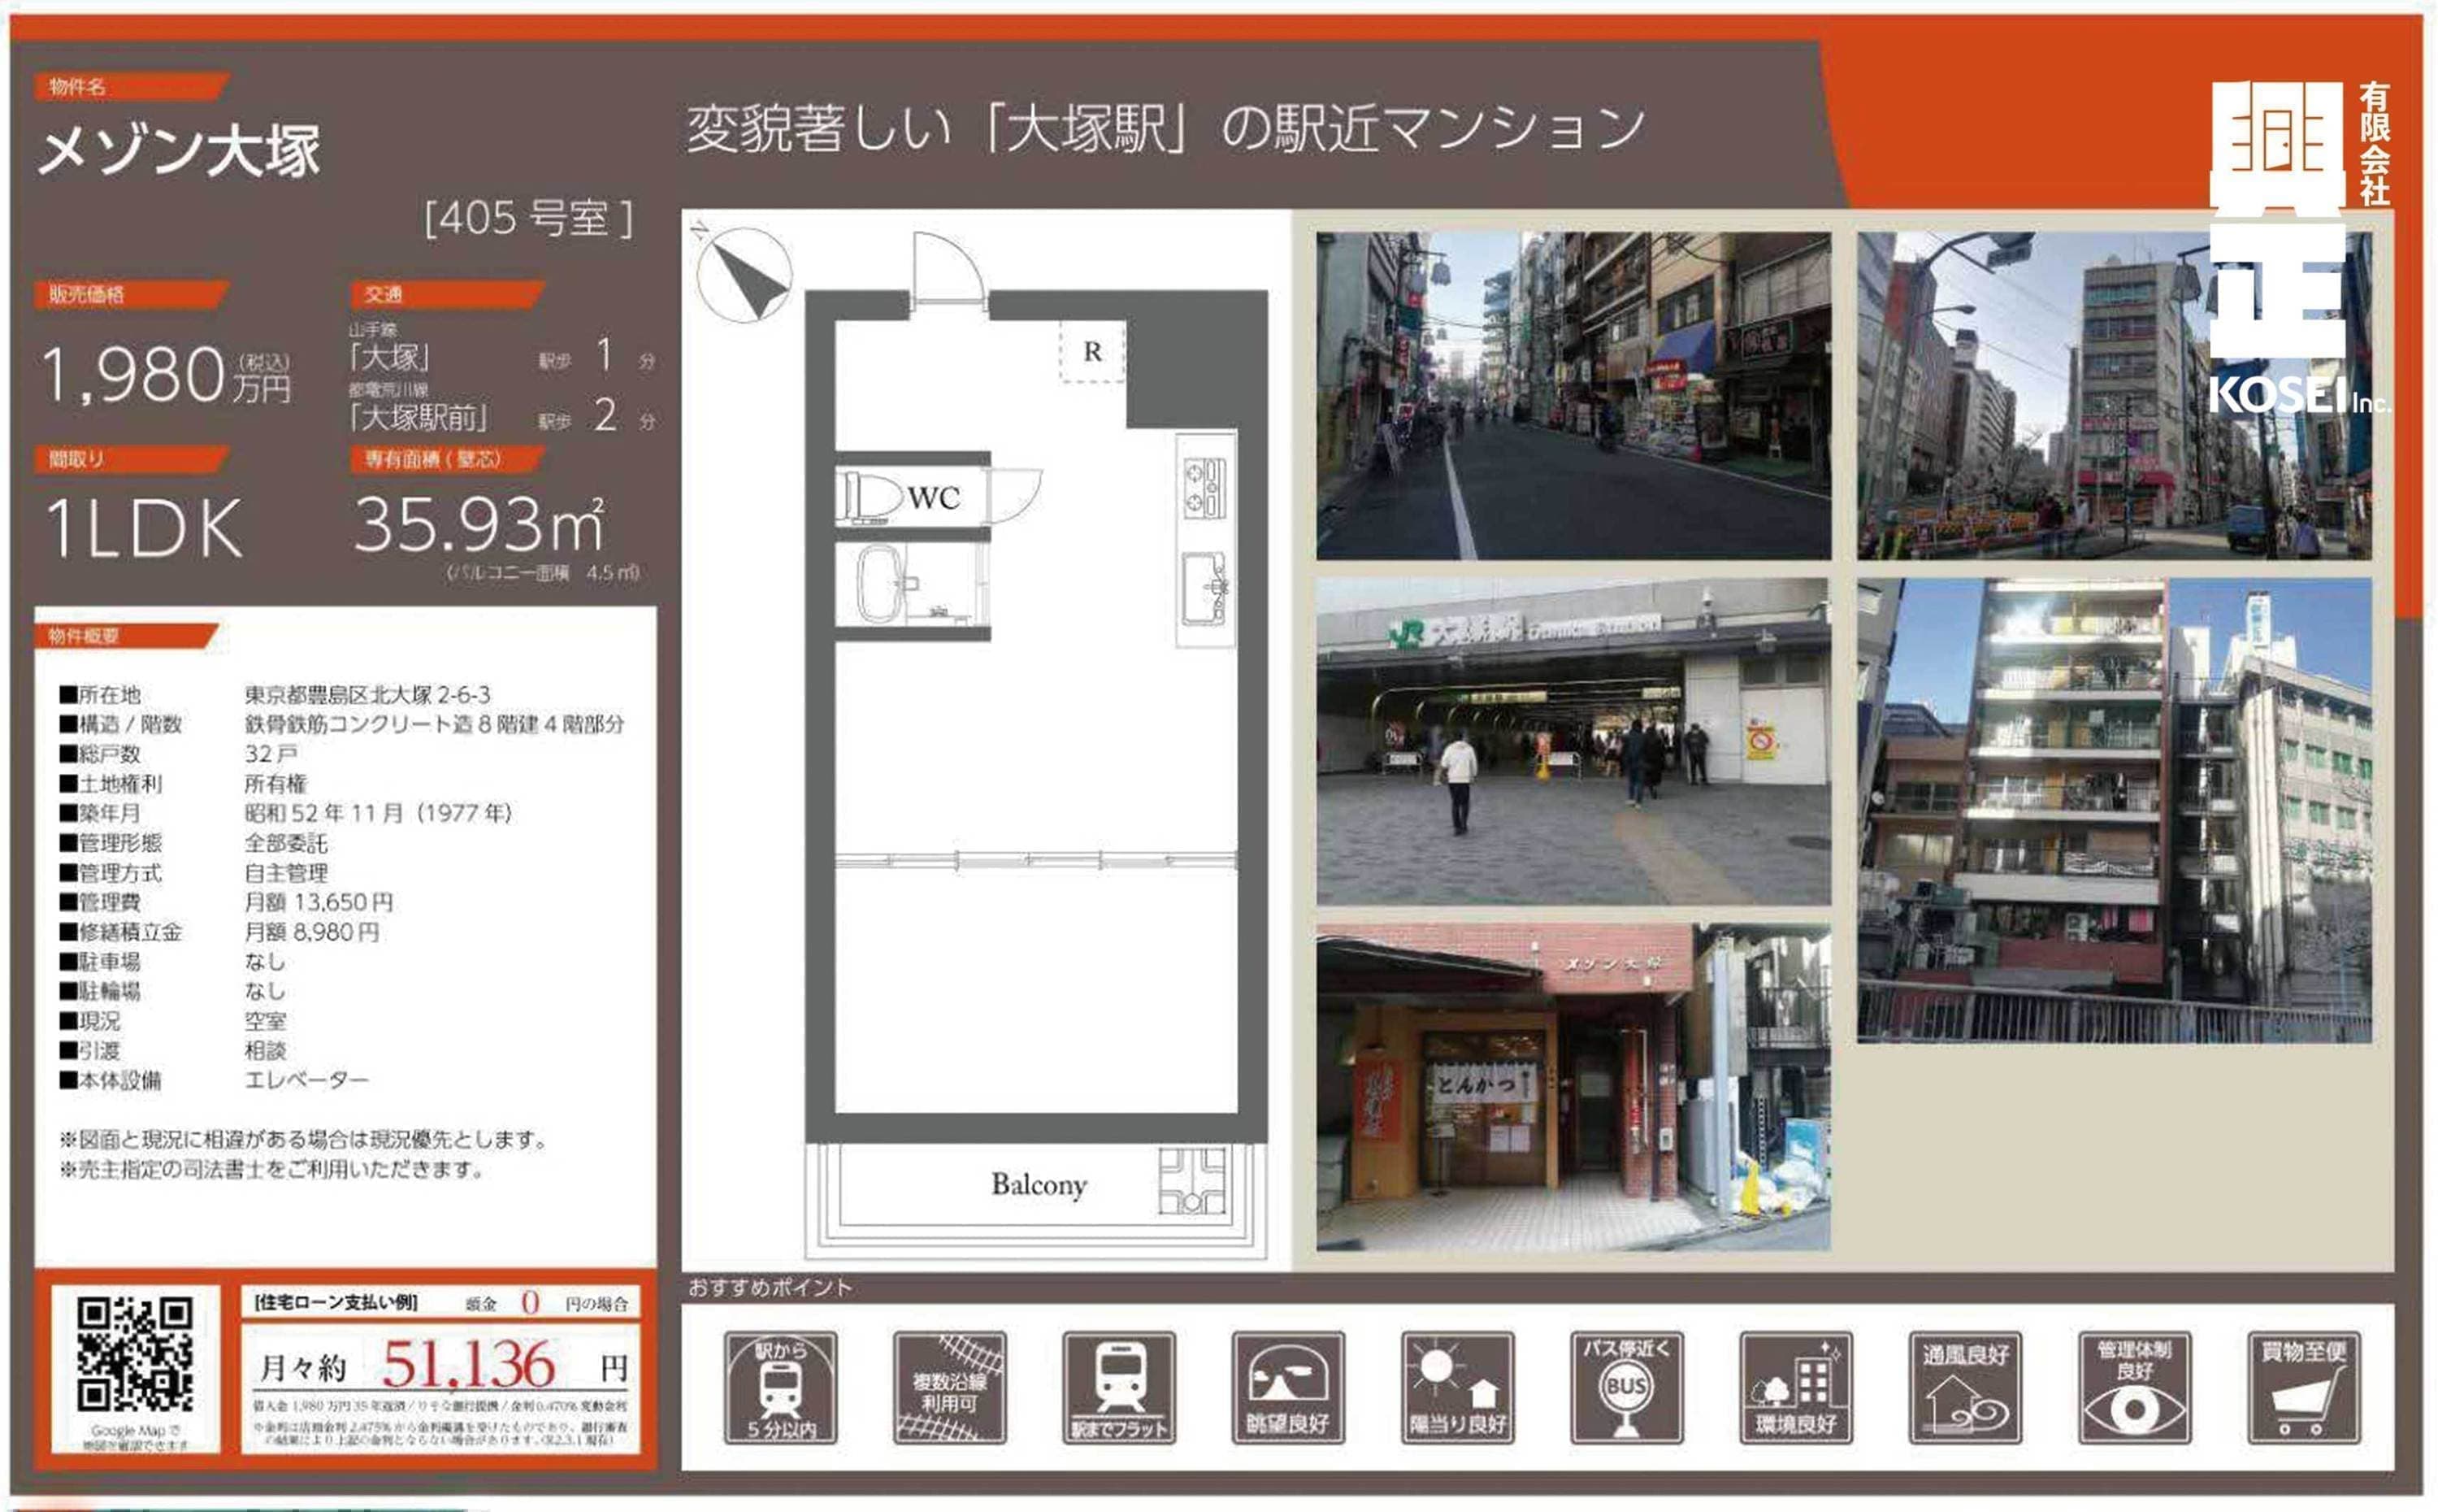Select the '陽当り良好' sun icon
Image resolution: width=2438 pixels, height=1512 pixels.
coord(1456,1387)
